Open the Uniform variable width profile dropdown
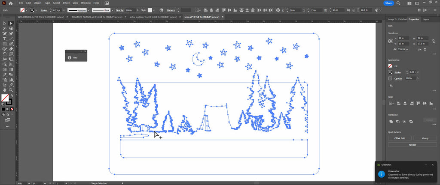 click(88, 10)
